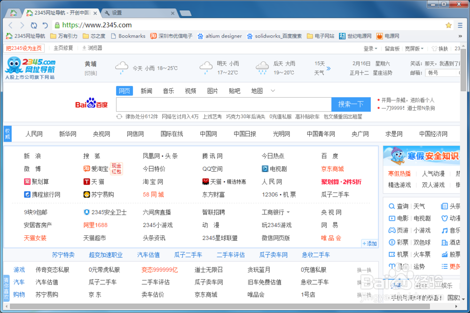The height and width of the screenshot is (313, 470).
Task: Click the 帐号 mailbox input field
Action: coord(442,73)
